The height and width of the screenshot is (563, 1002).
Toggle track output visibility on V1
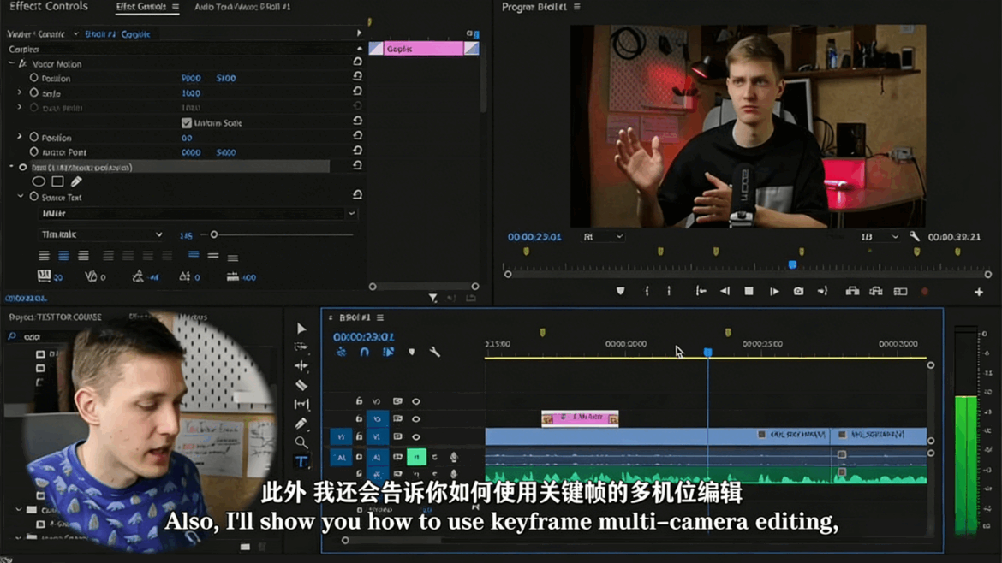coord(416,437)
